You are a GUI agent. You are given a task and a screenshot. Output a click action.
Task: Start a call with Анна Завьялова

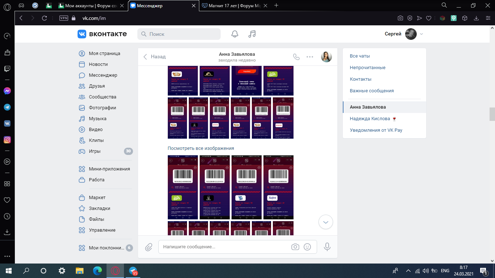point(296,57)
